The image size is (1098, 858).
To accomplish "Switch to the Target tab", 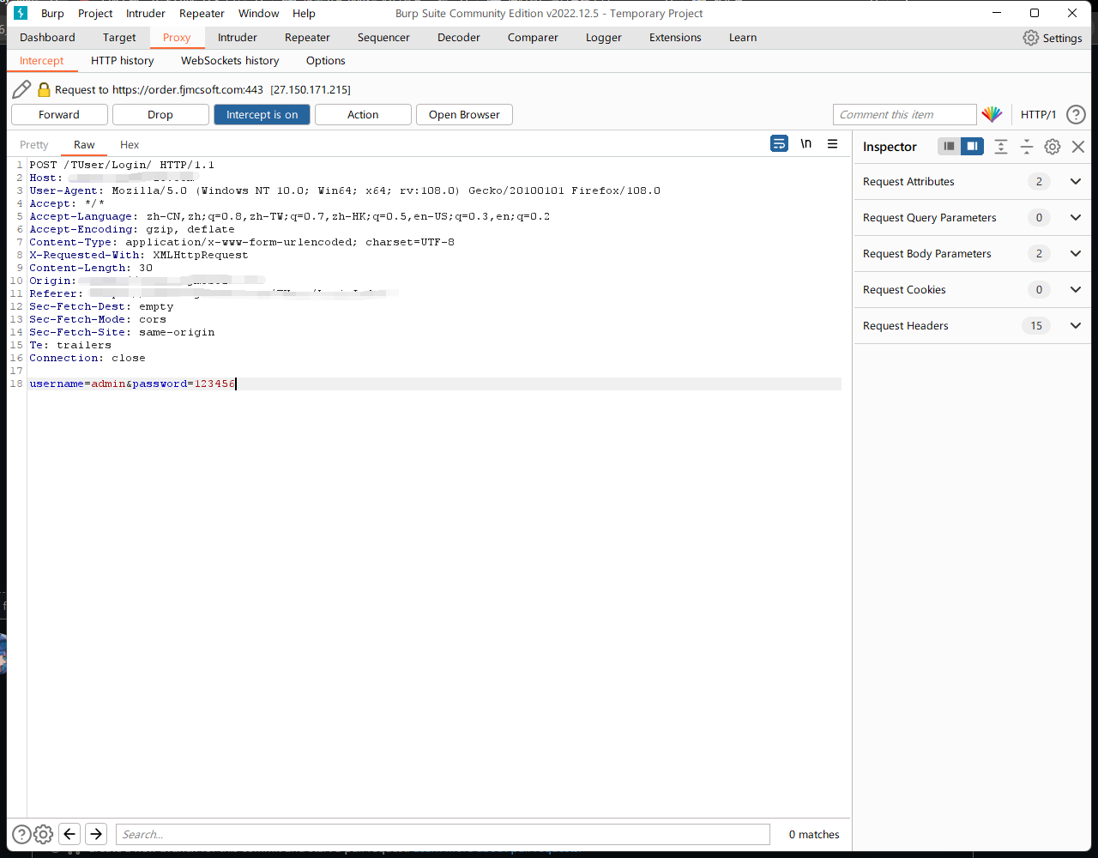I will (x=119, y=38).
